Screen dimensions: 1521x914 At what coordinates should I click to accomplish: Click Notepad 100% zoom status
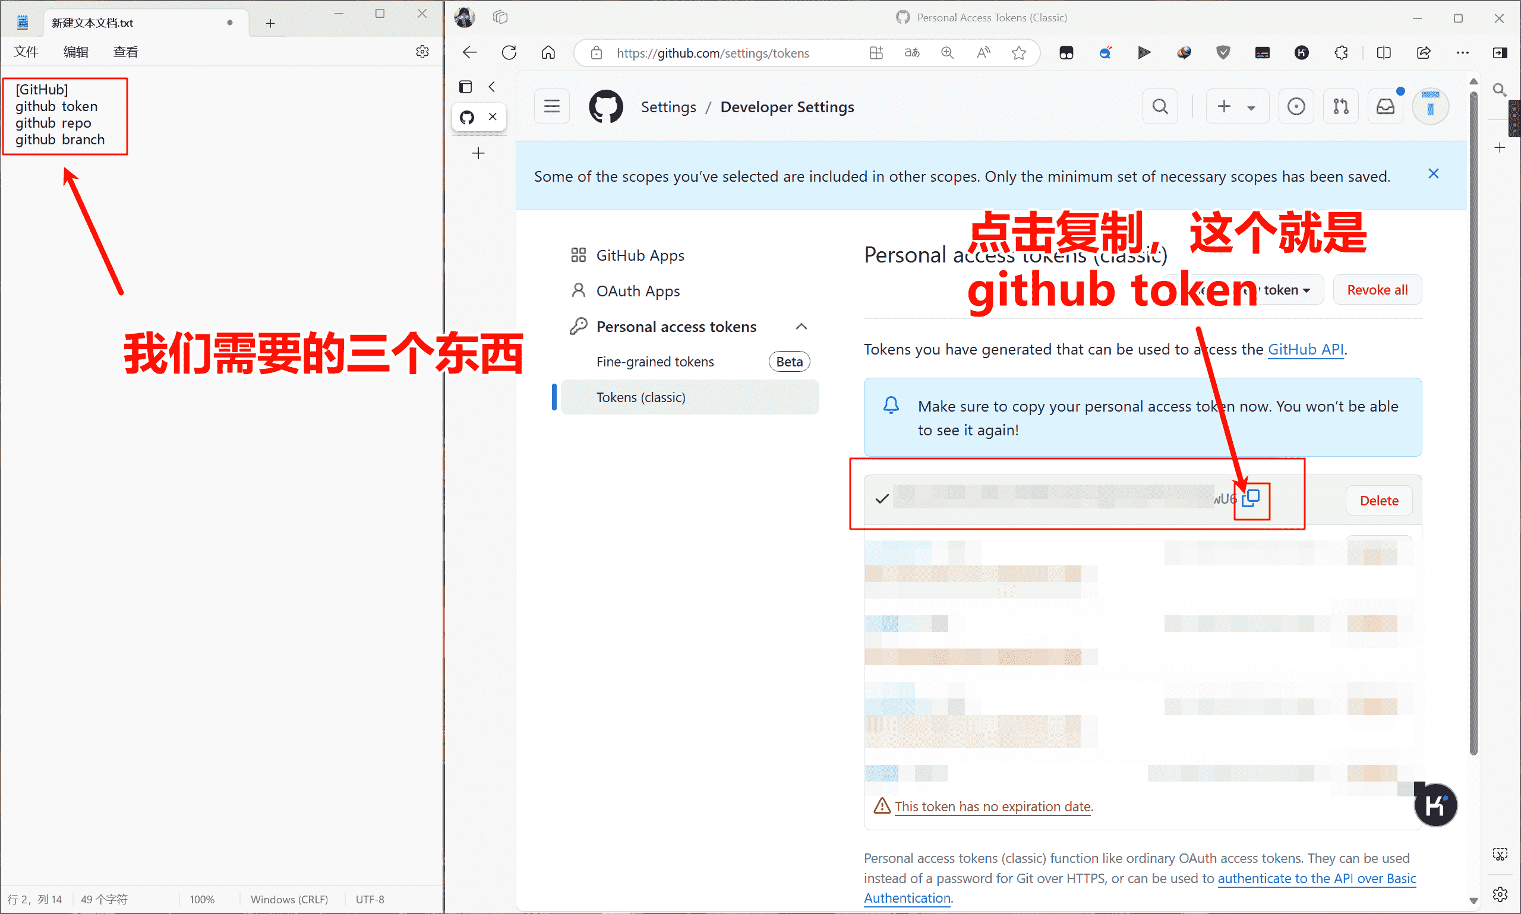click(x=201, y=899)
